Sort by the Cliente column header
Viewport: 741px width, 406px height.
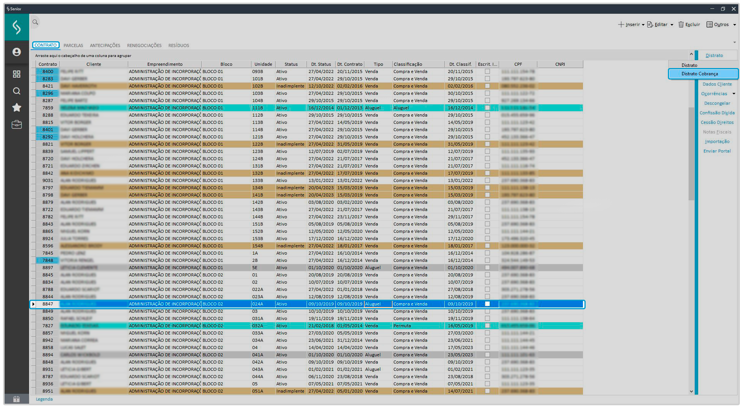coord(94,64)
